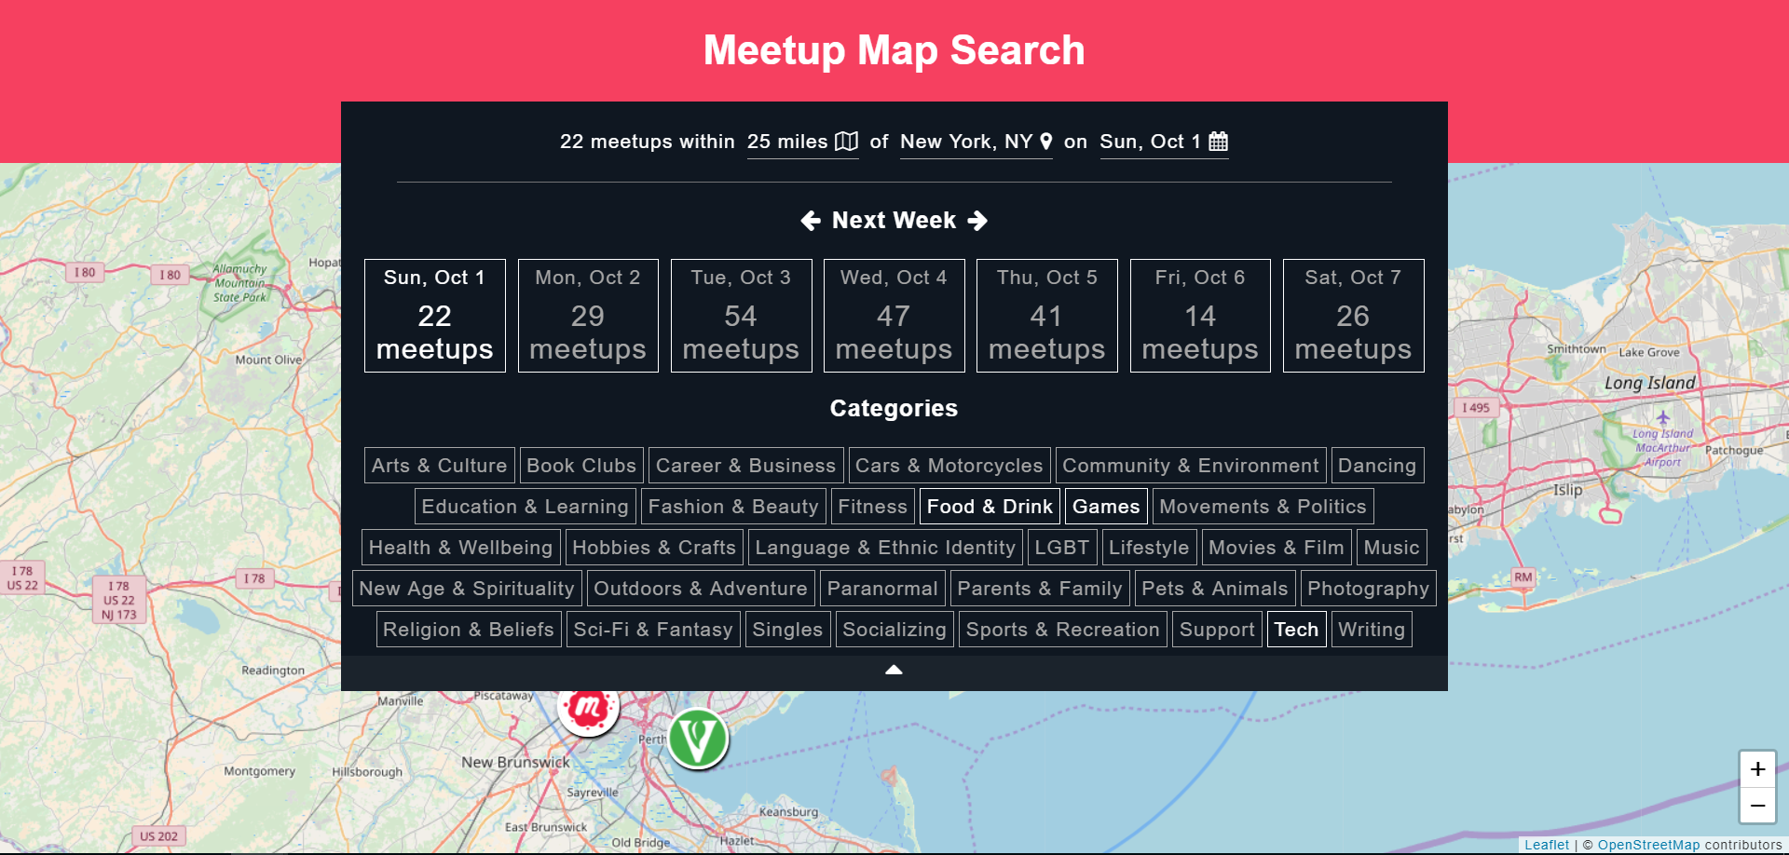Viewport: 1789px width, 855px height.
Task: Toggle the Writing category
Action: coord(1372,630)
